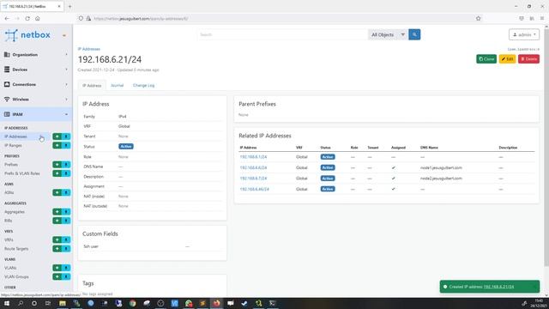Open Route Targets in sidebar
Screen dimensions: 549x309
pyautogui.click(x=16, y=249)
